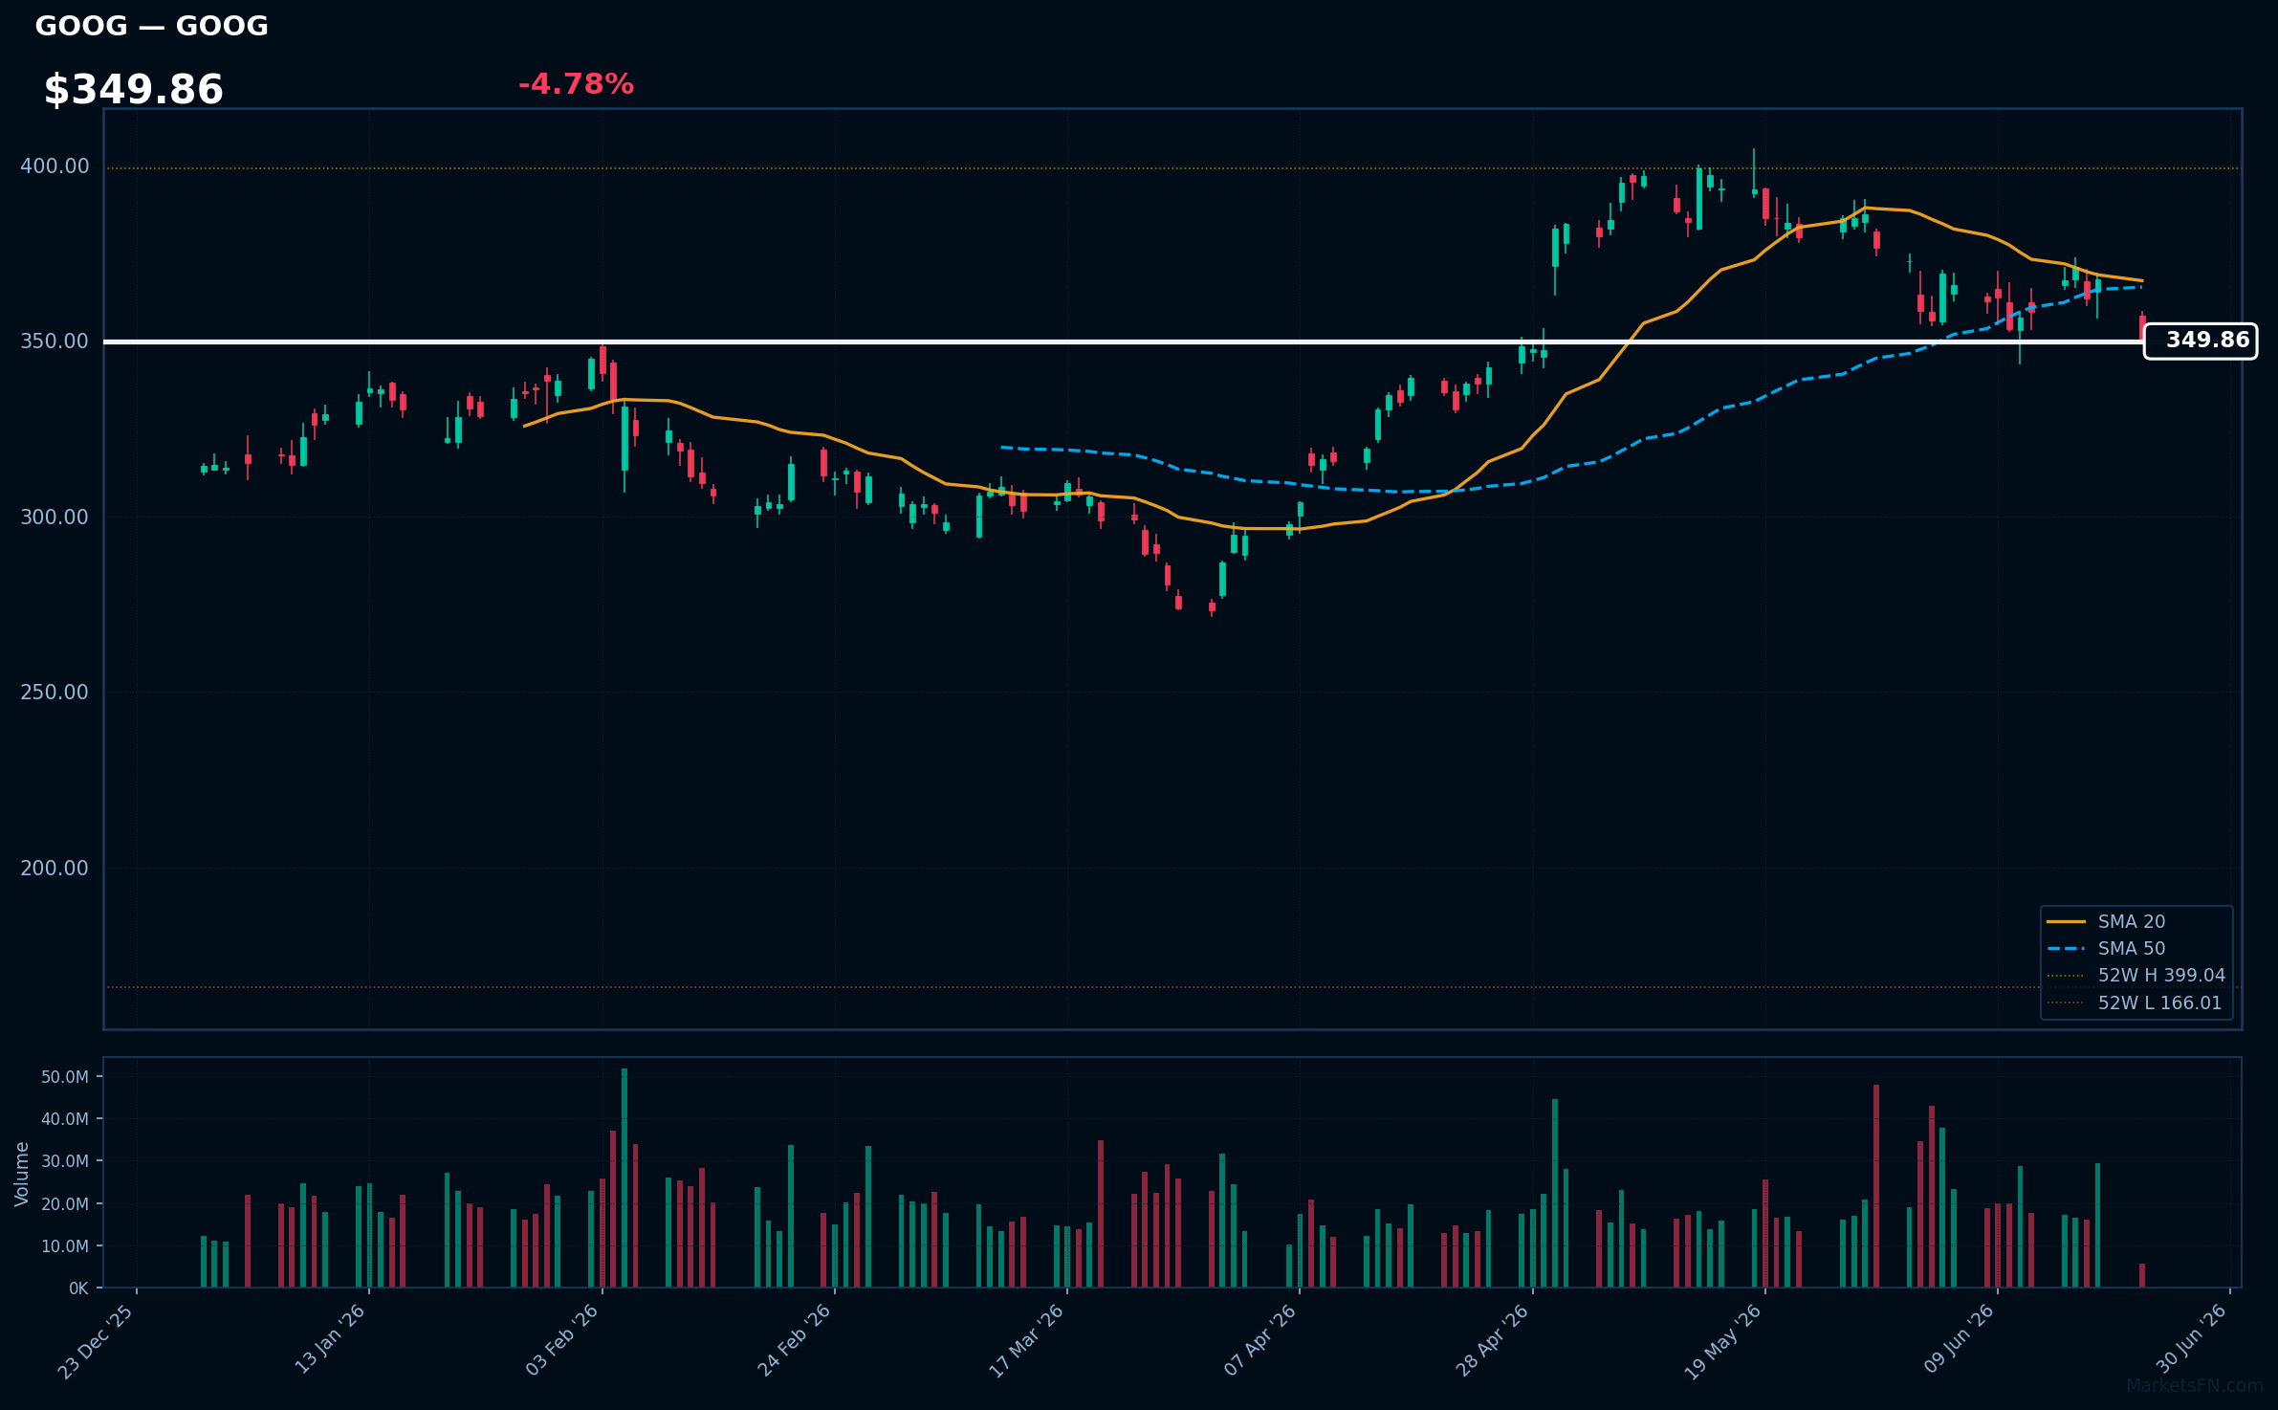Click the $349.86 current price heading

click(x=133, y=90)
